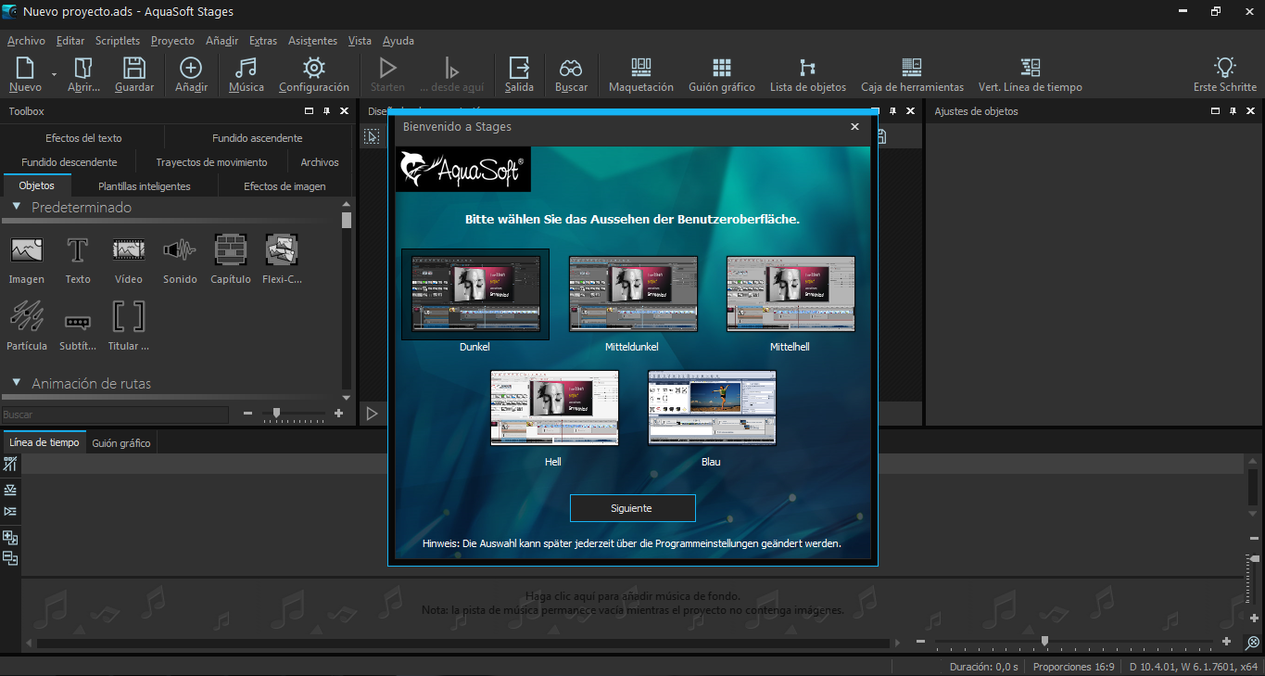Image resolution: width=1265 pixels, height=676 pixels.
Task: Open the Proyecto menu
Action: pyautogui.click(x=172, y=41)
